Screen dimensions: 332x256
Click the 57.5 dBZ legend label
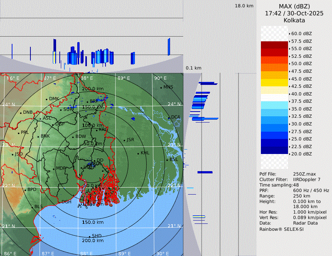(x=301, y=41)
